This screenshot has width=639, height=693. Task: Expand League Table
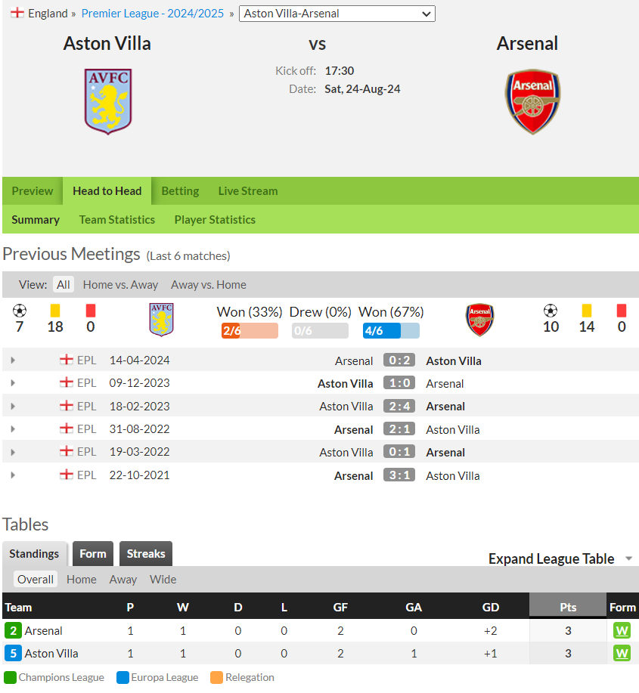560,558
